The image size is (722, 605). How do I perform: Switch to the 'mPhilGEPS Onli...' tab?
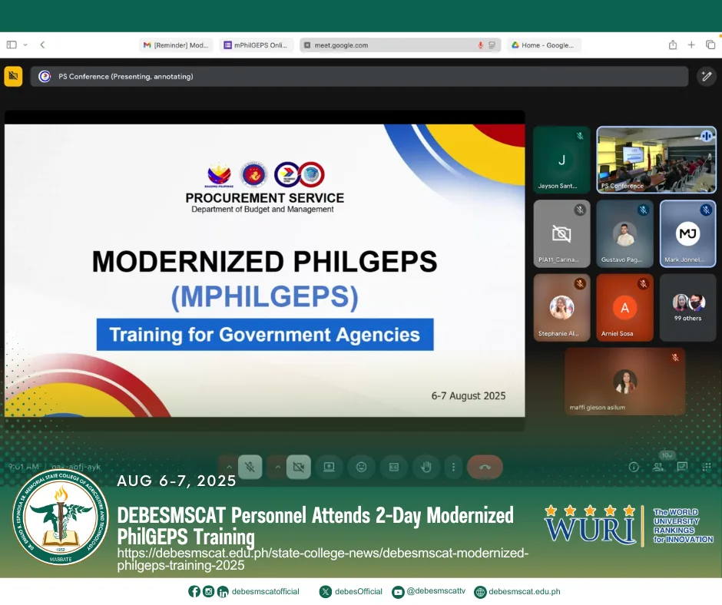[257, 45]
